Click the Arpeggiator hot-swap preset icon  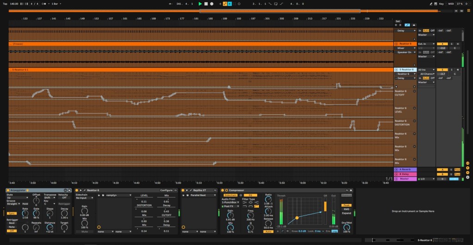[64, 190]
